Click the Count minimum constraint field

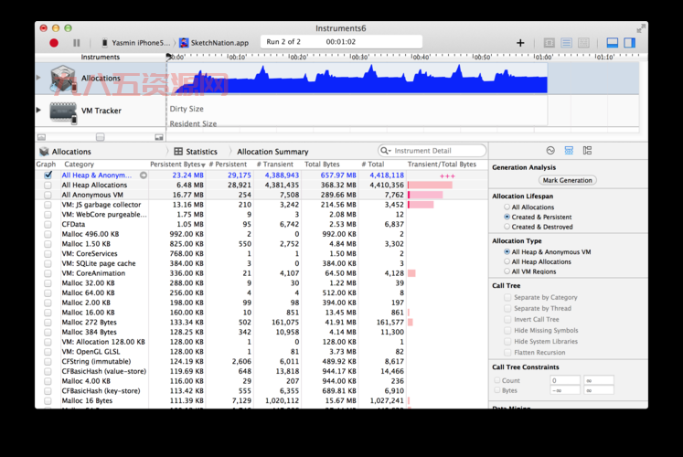(x=565, y=380)
